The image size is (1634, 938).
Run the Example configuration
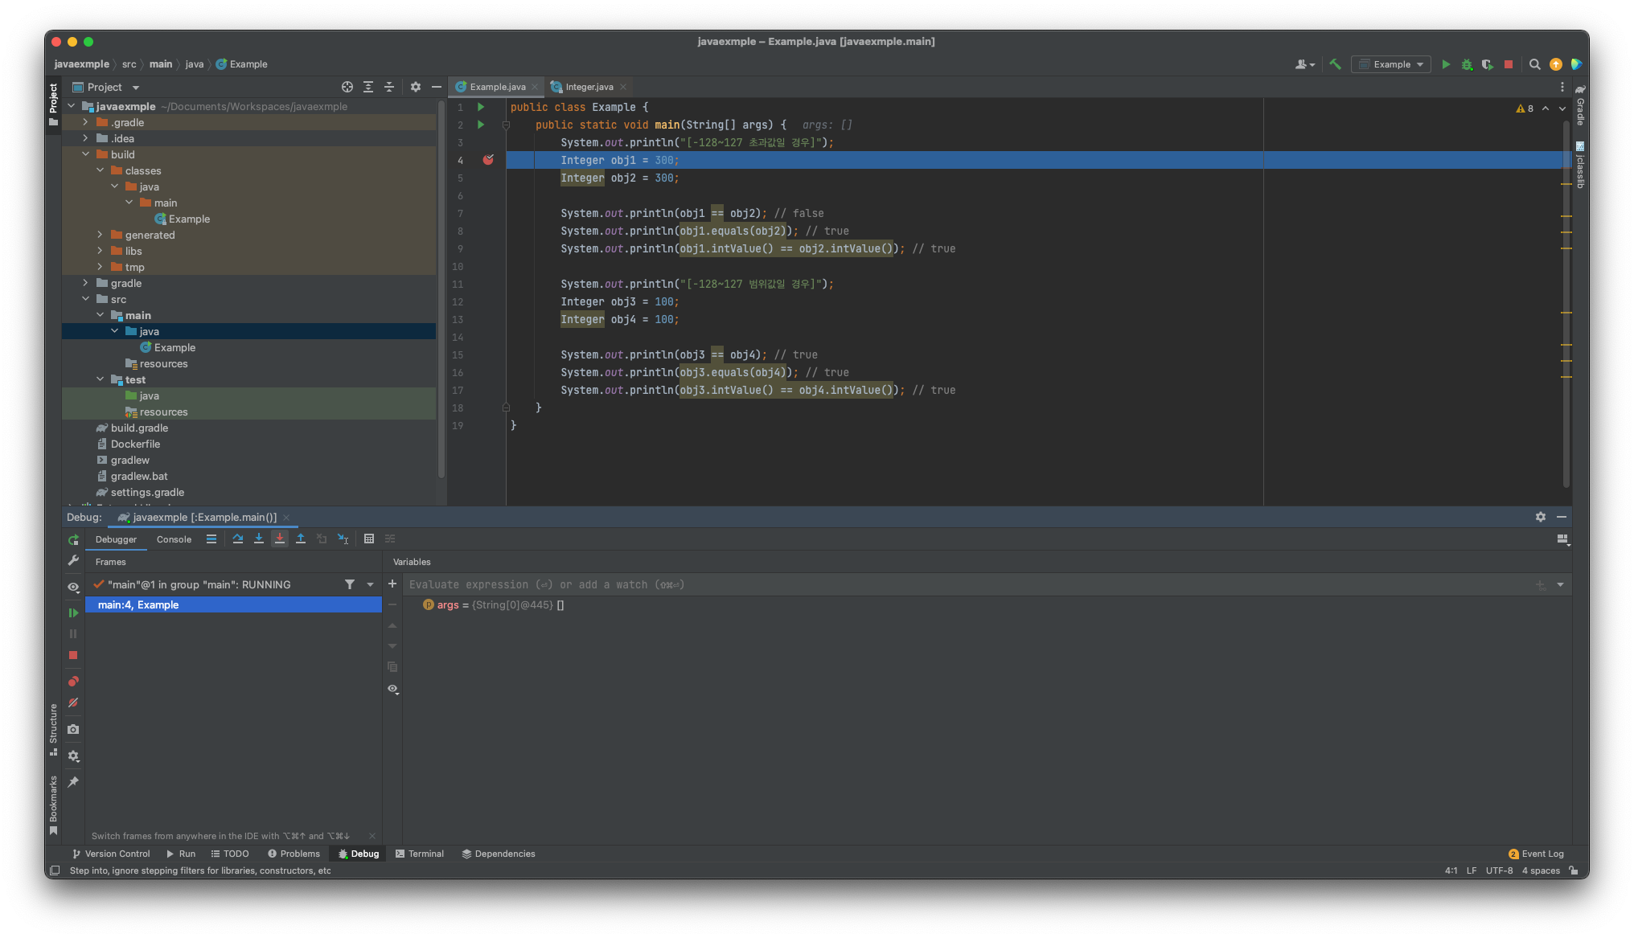1446,64
